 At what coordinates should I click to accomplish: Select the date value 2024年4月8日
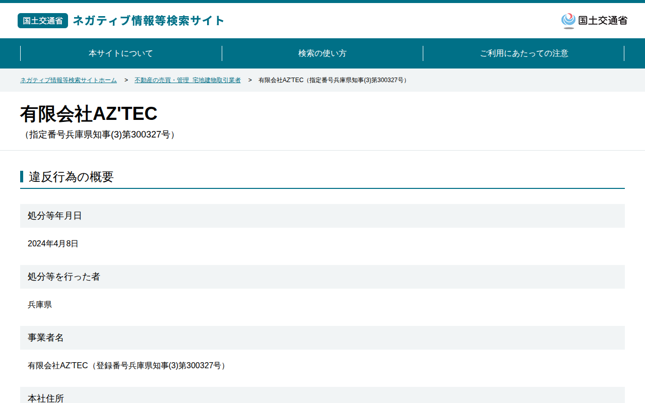click(x=53, y=244)
